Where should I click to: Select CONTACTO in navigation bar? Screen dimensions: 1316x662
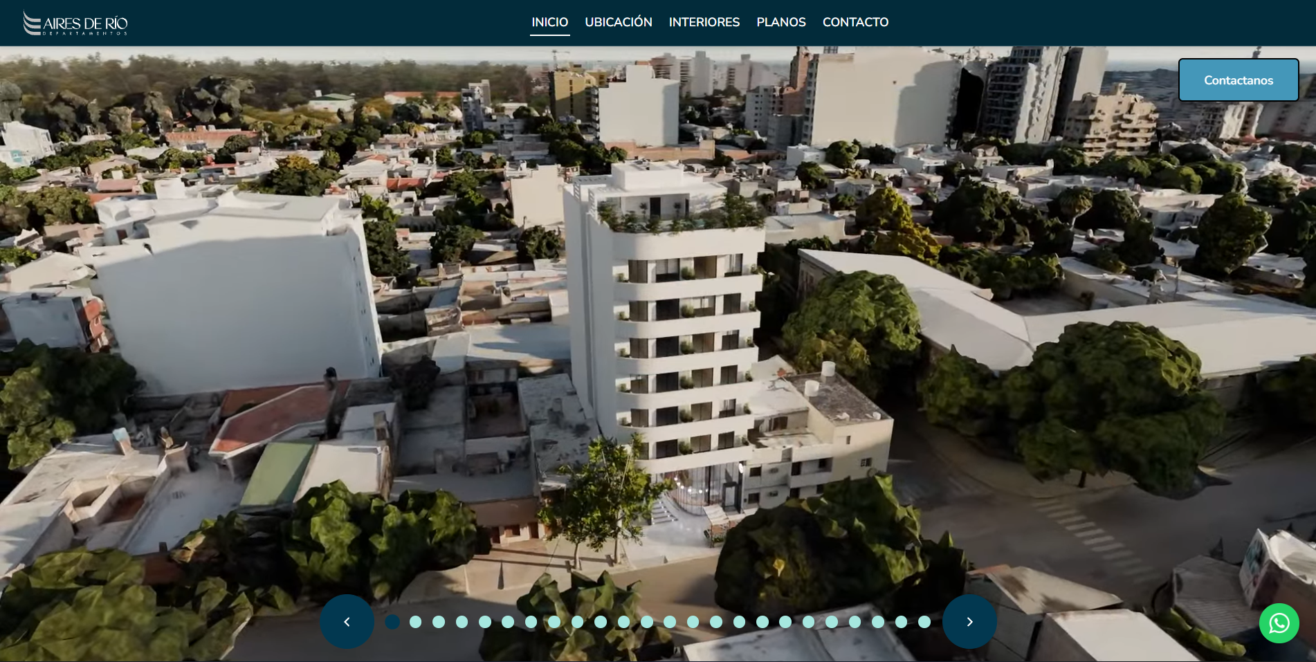(x=855, y=22)
